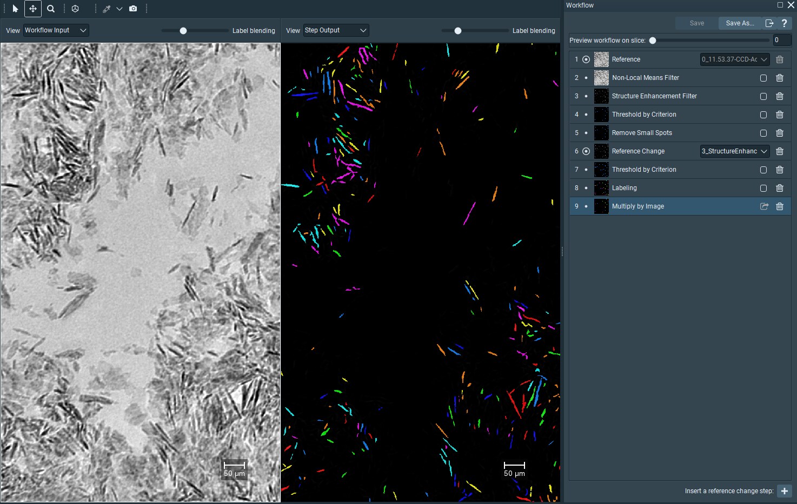Viewport: 797px width, 504px height.
Task: Click the export icon on Multiply by Image
Action: coord(764,206)
